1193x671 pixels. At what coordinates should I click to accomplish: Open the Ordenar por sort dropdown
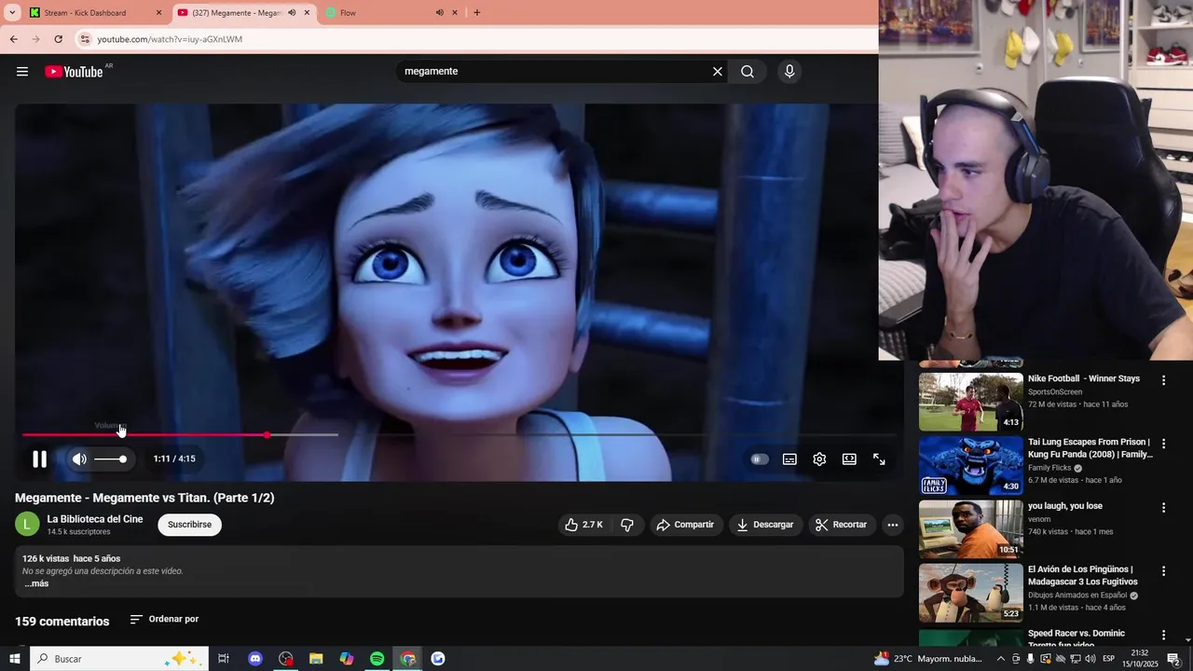tap(164, 619)
